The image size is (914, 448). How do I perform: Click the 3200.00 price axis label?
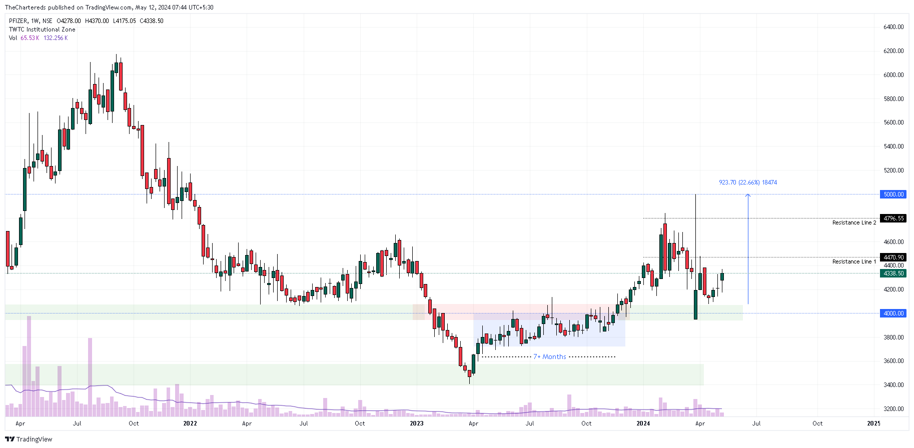point(893,409)
